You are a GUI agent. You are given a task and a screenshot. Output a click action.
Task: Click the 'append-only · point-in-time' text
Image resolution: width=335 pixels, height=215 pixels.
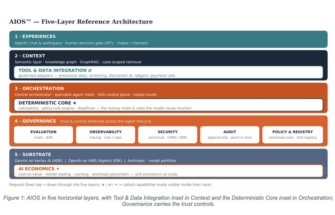tap(230, 138)
